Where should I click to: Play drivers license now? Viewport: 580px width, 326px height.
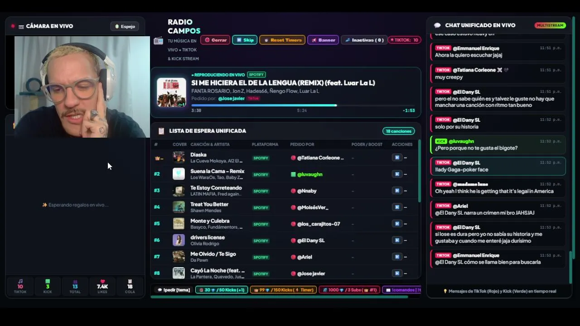pyautogui.click(x=397, y=240)
